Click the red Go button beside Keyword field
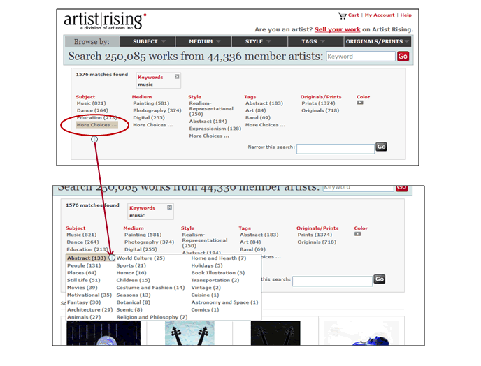Screen dimensions: 481x366 (x=403, y=57)
